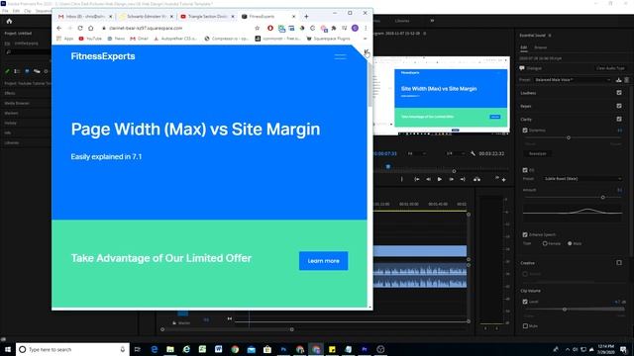This screenshot has width=634, height=356.
Task: Toggle the Enhance Speech checkbox
Action: 525,234
